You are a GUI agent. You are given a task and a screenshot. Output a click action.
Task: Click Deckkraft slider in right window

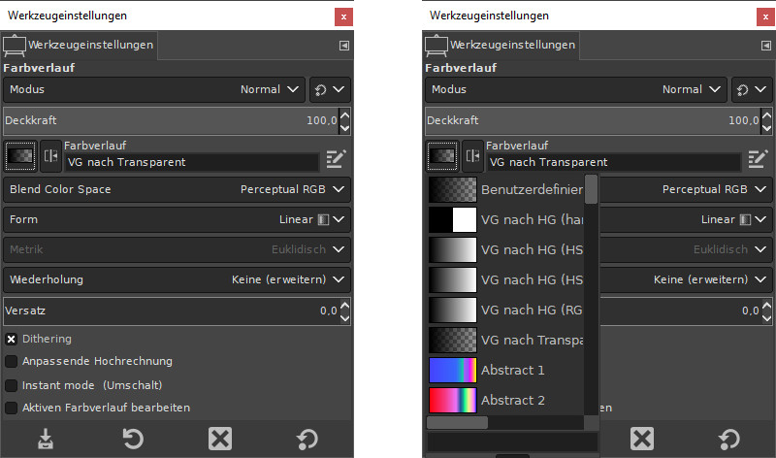[x=593, y=121]
